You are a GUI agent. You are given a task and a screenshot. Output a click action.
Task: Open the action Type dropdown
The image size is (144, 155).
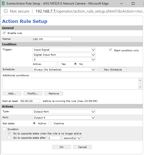pos(64,111)
